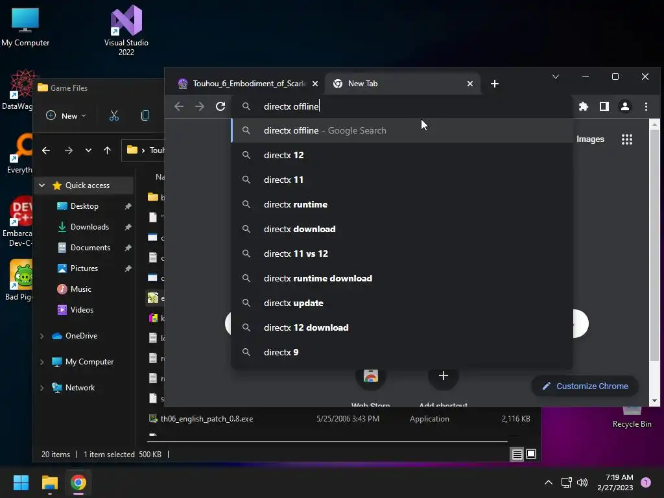Image resolution: width=664 pixels, height=498 pixels.
Task: Open volume control in system tray
Action: click(582, 482)
